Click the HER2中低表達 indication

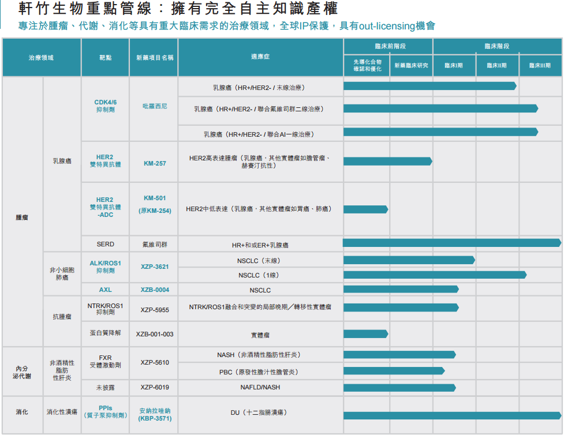click(x=259, y=209)
